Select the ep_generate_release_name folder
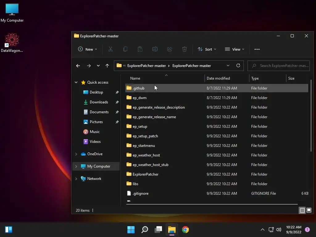 [x=217, y=117]
